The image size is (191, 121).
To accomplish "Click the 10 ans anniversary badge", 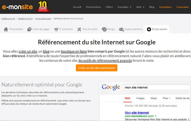I will [43, 7].
